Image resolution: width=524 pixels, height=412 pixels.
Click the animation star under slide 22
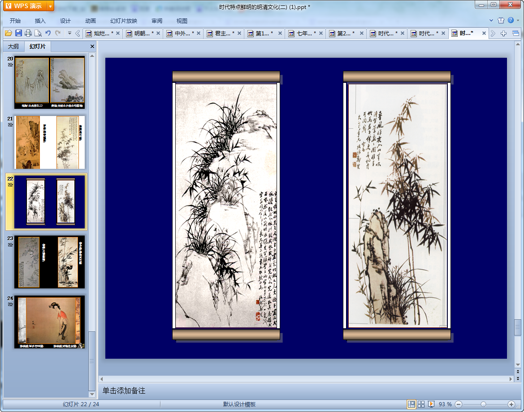[x=10, y=185]
